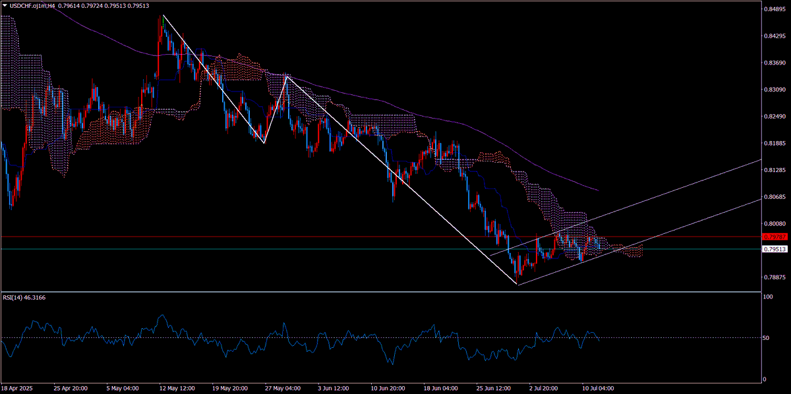791x394 pixels.
Task: Click the 2 Jul 20:00 time label
Action: [543, 388]
